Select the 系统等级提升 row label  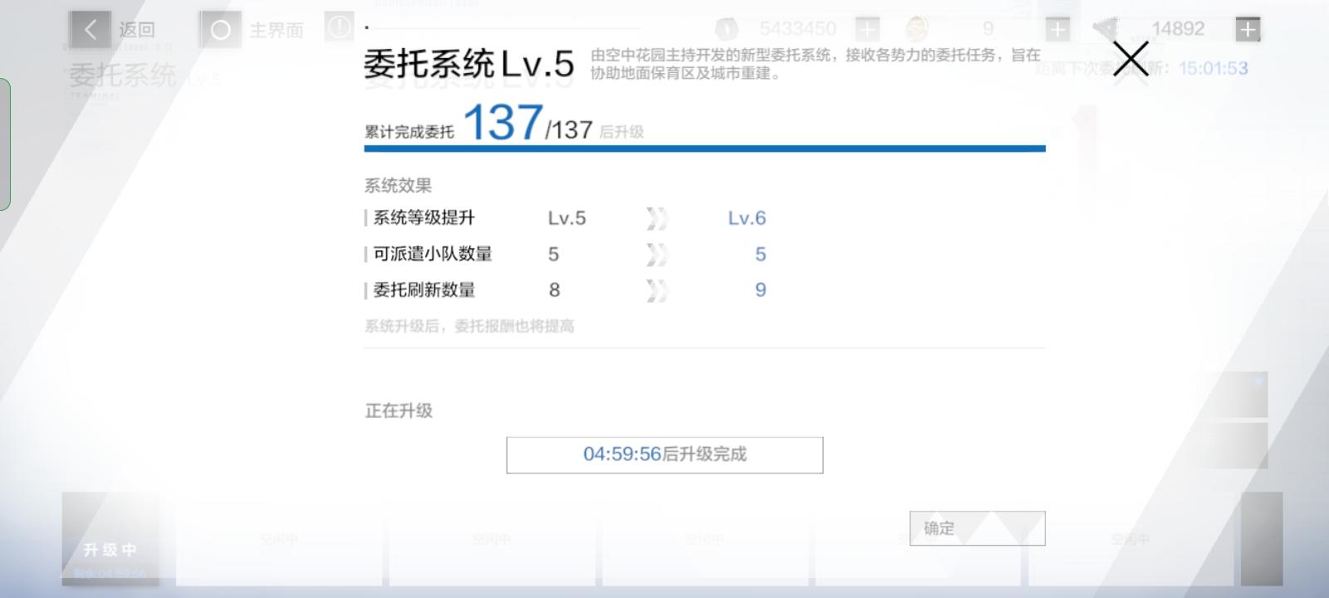(x=424, y=218)
